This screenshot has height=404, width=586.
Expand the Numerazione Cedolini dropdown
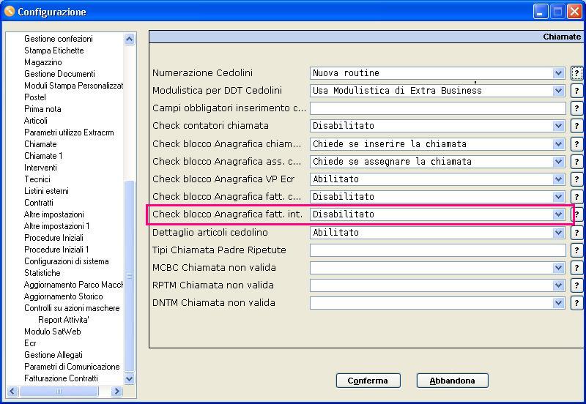click(558, 73)
